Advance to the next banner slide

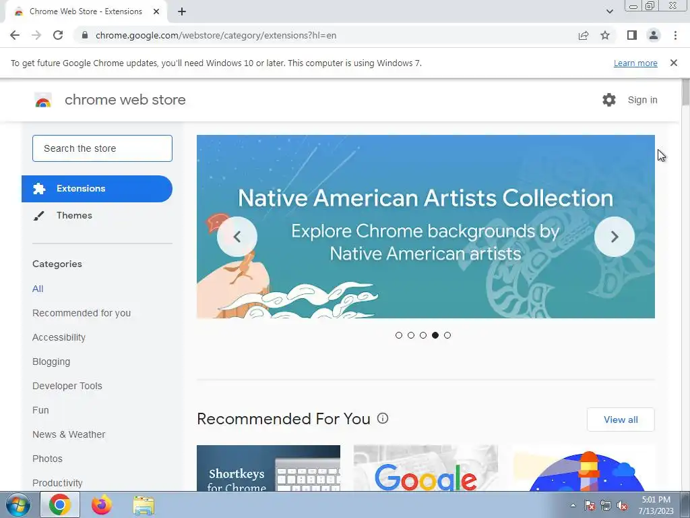pos(615,237)
